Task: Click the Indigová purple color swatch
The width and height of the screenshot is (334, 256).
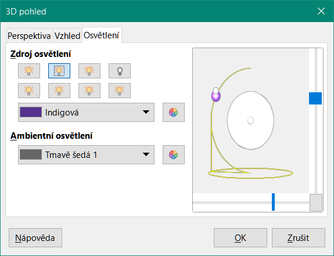Action: (31, 112)
